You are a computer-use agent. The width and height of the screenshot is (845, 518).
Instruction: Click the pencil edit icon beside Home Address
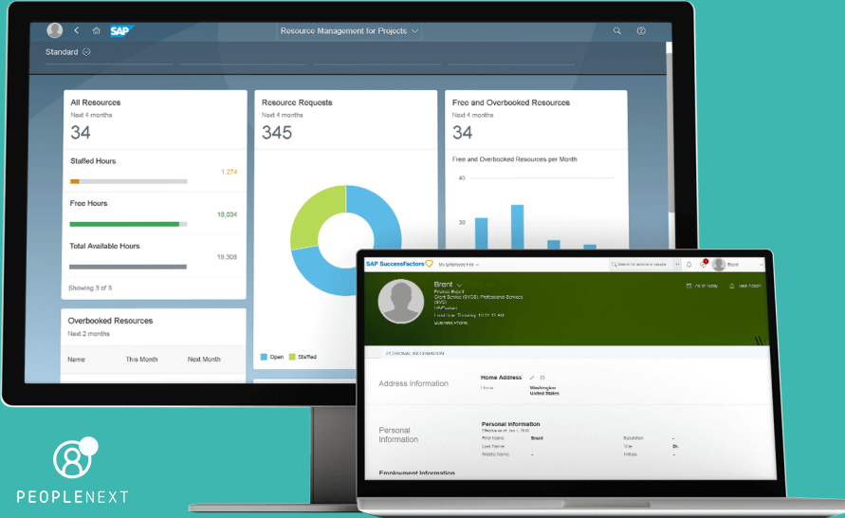coord(532,378)
